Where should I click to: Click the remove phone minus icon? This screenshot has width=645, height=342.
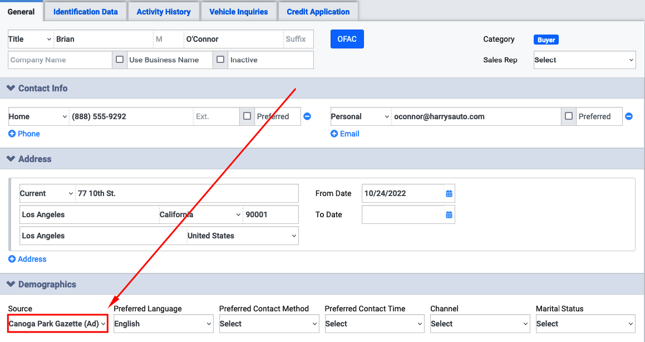(307, 116)
